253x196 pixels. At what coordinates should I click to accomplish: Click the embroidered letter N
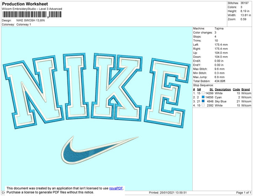33,92
